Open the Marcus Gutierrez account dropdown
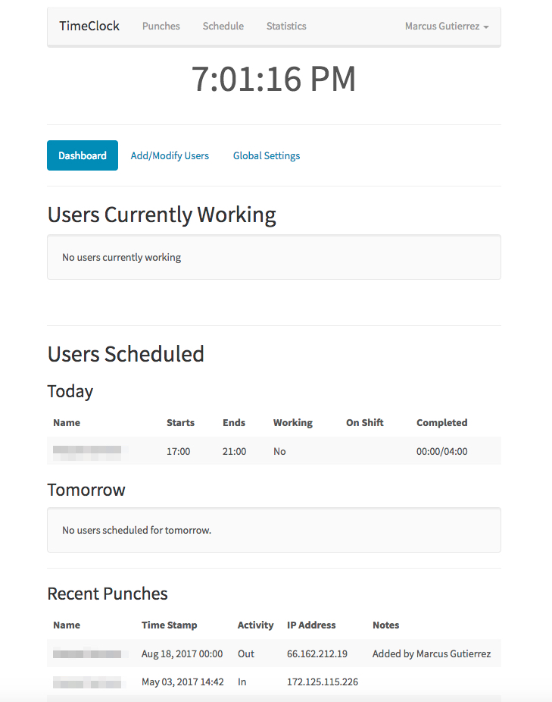Screen dimensions: 552x702 [x=446, y=26]
